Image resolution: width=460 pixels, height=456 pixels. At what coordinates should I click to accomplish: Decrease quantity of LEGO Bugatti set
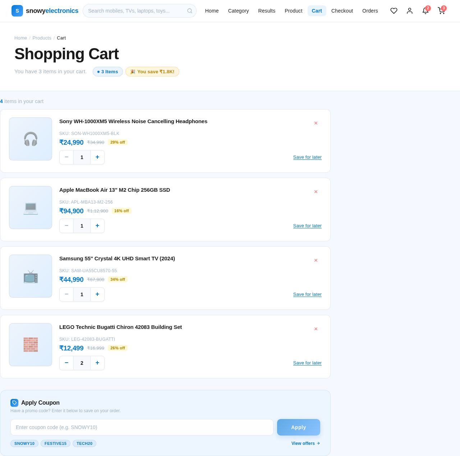point(66,363)
